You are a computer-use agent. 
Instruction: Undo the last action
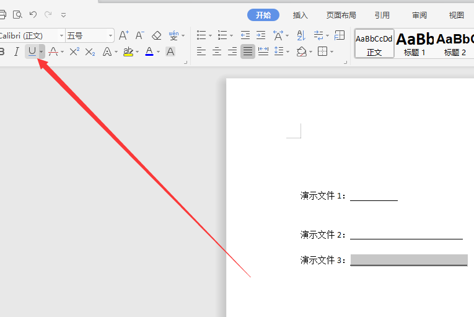click(33, 14)
